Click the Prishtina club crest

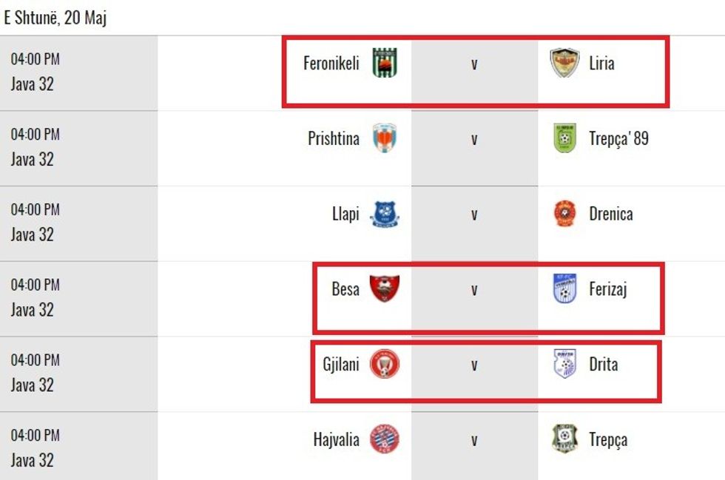tap(385, 138)
